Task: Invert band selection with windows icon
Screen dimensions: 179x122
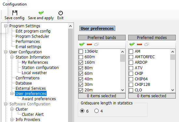Action: [x=97, y=44]
